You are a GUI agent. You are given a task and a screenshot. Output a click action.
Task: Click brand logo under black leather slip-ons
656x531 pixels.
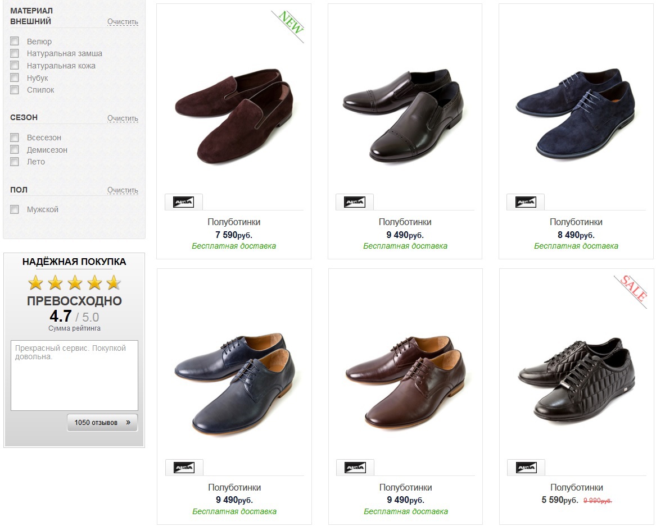click(355, 202)
